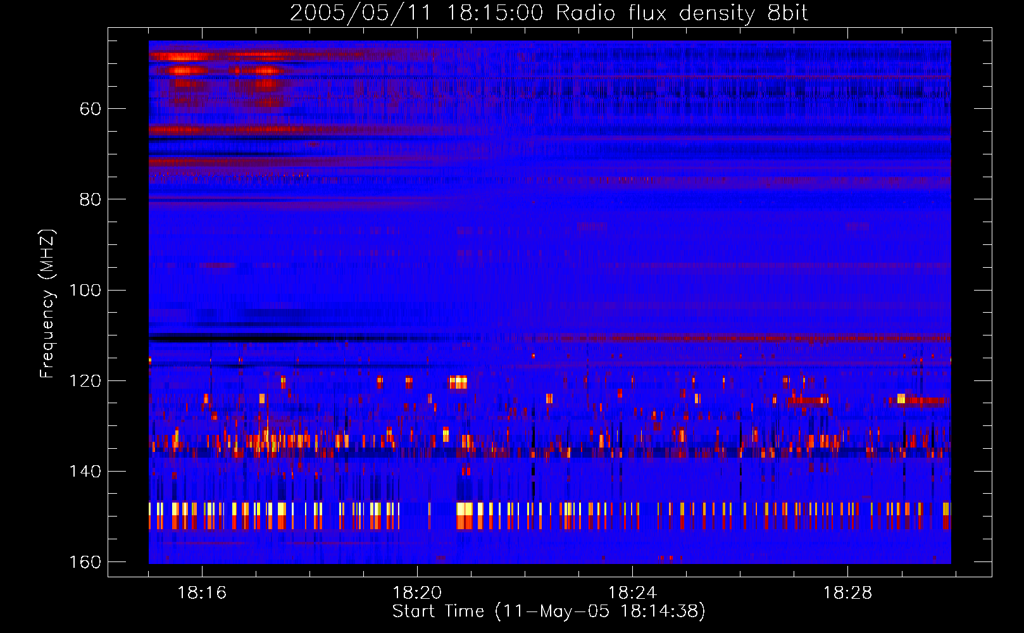The width and height of the screenshot is (1024, 633).
Task: Click the 100 frequency tick label
Action: [85, 290]
